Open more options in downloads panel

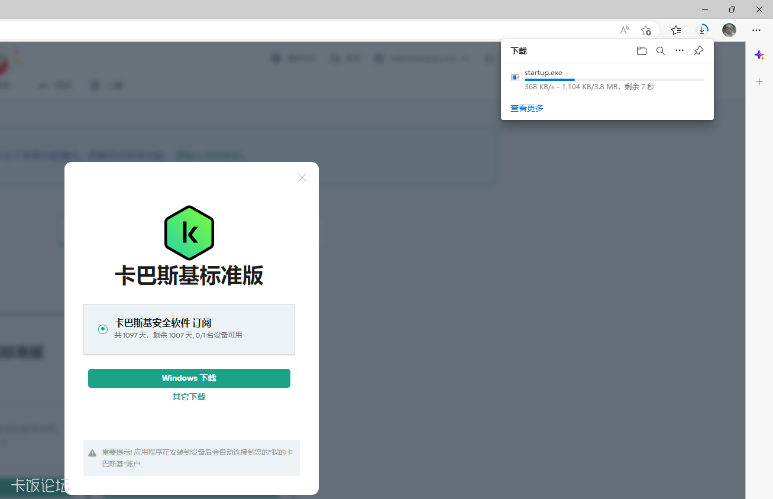(x=680, y=51)
